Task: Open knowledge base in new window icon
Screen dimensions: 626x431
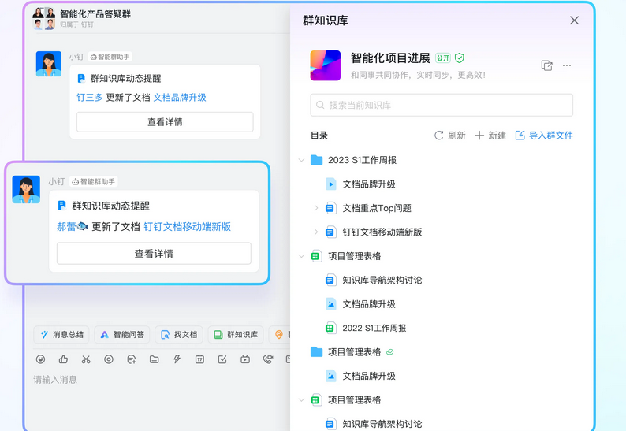Action: click(546, 65)
